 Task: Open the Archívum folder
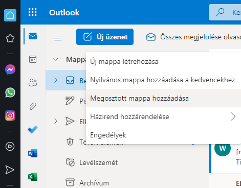tap(94, 183)
